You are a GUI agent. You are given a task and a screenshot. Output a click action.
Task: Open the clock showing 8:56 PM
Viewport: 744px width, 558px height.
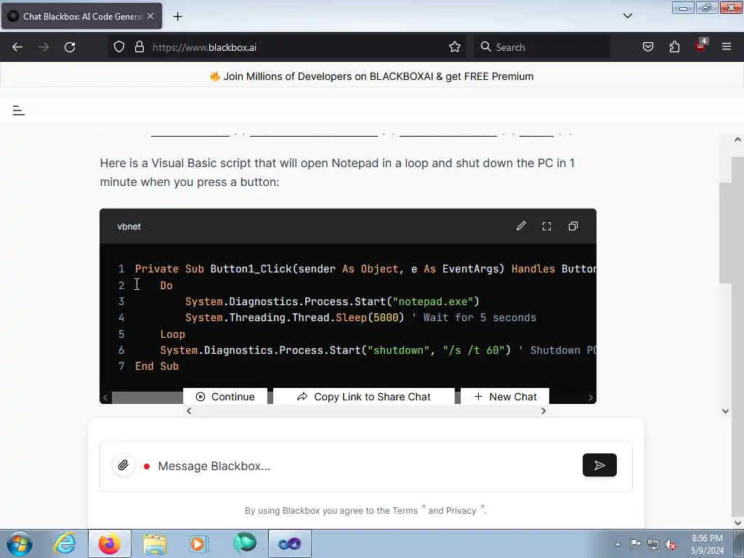(707, 544)
